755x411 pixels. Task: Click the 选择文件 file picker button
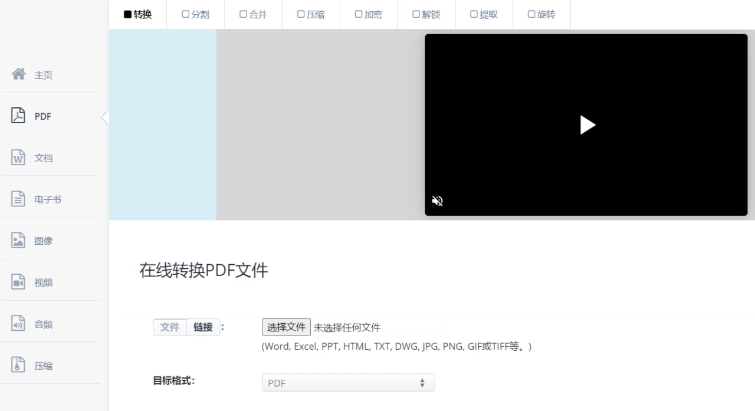tap(286, 327)
